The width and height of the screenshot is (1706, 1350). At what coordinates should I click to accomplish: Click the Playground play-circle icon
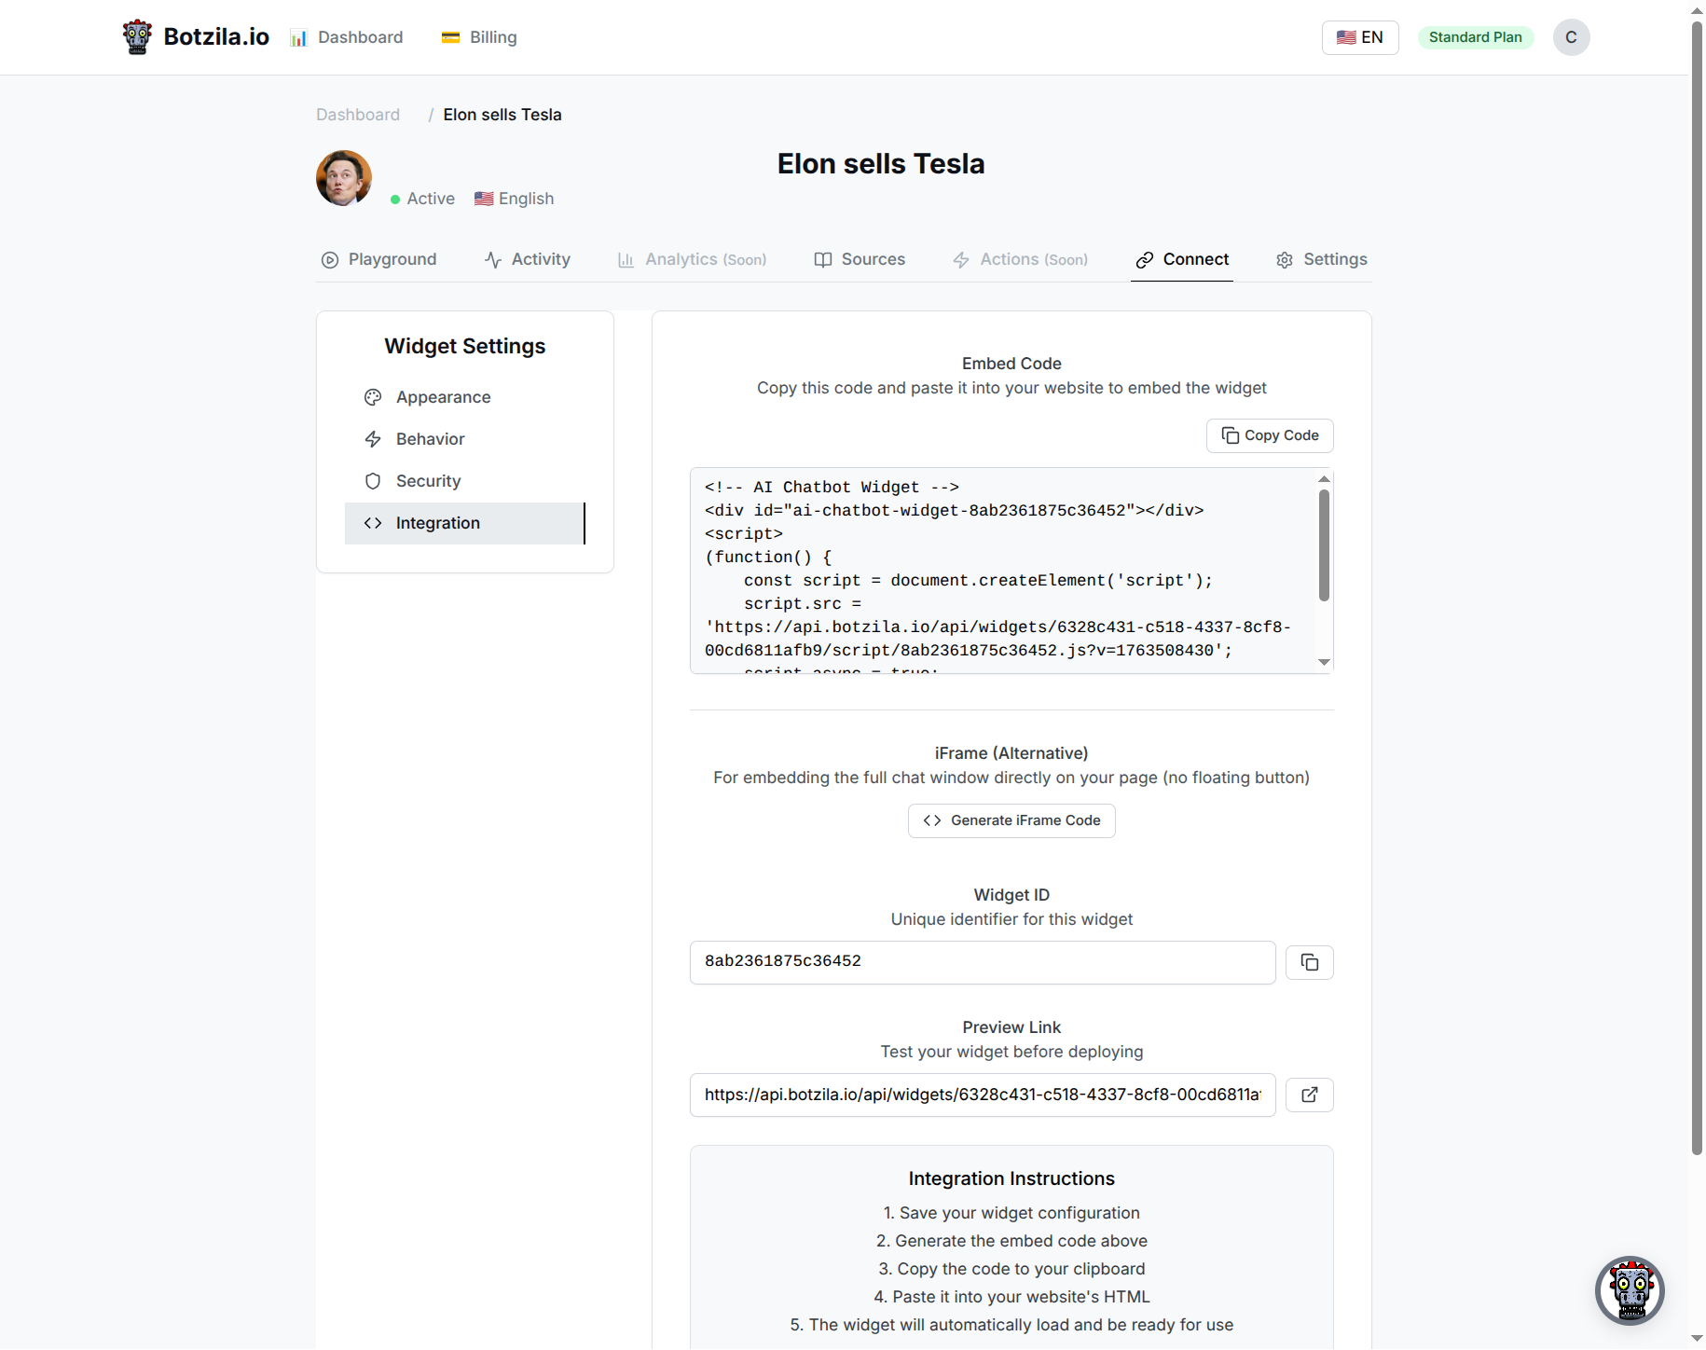point(330,260)
